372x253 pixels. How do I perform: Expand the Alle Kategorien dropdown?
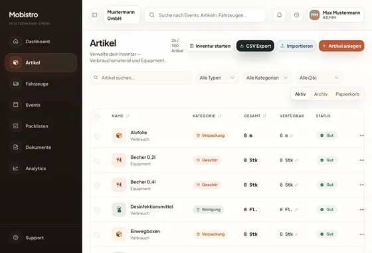(x=267, y=78)
